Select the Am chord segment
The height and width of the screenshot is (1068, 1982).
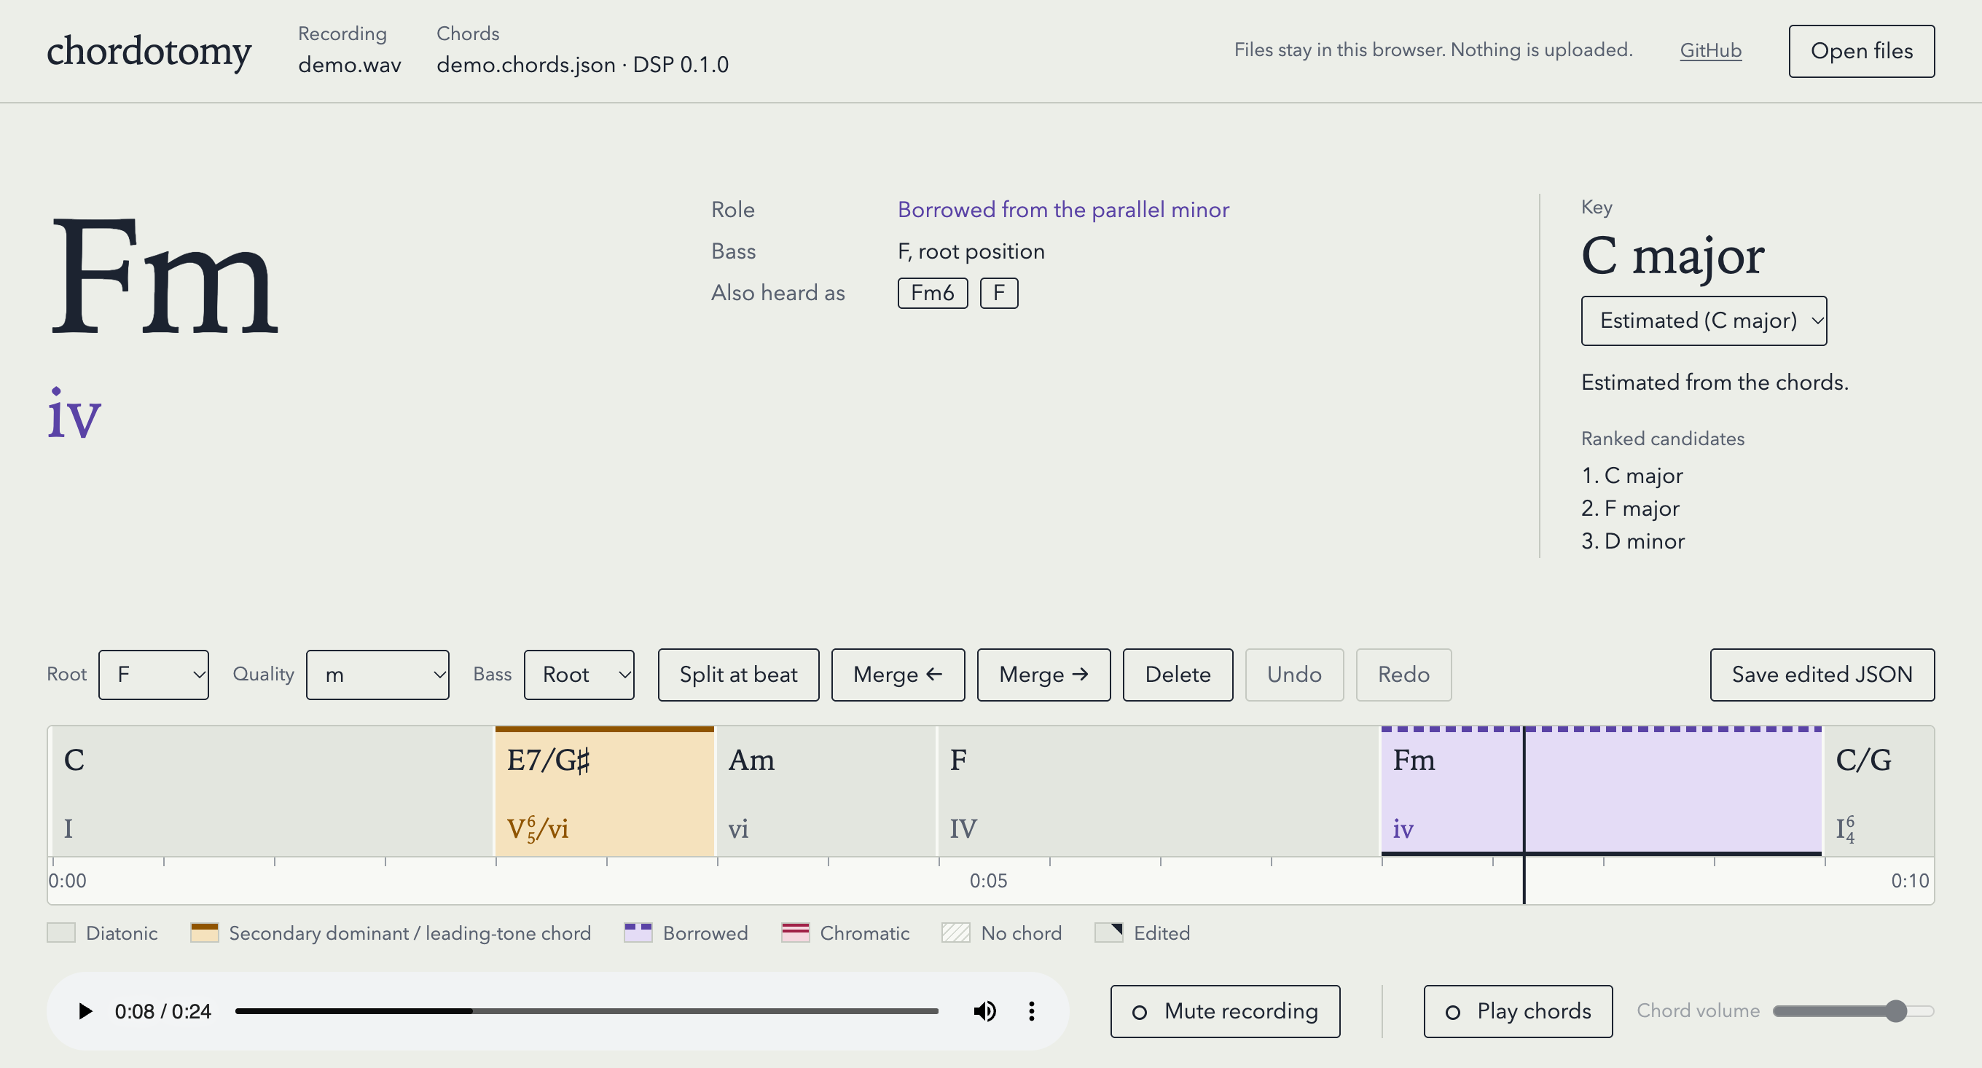(826, 791)
